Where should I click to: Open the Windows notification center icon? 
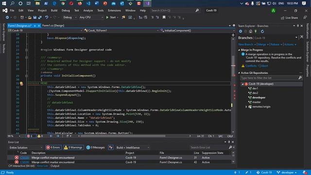[x=304, y=3]
